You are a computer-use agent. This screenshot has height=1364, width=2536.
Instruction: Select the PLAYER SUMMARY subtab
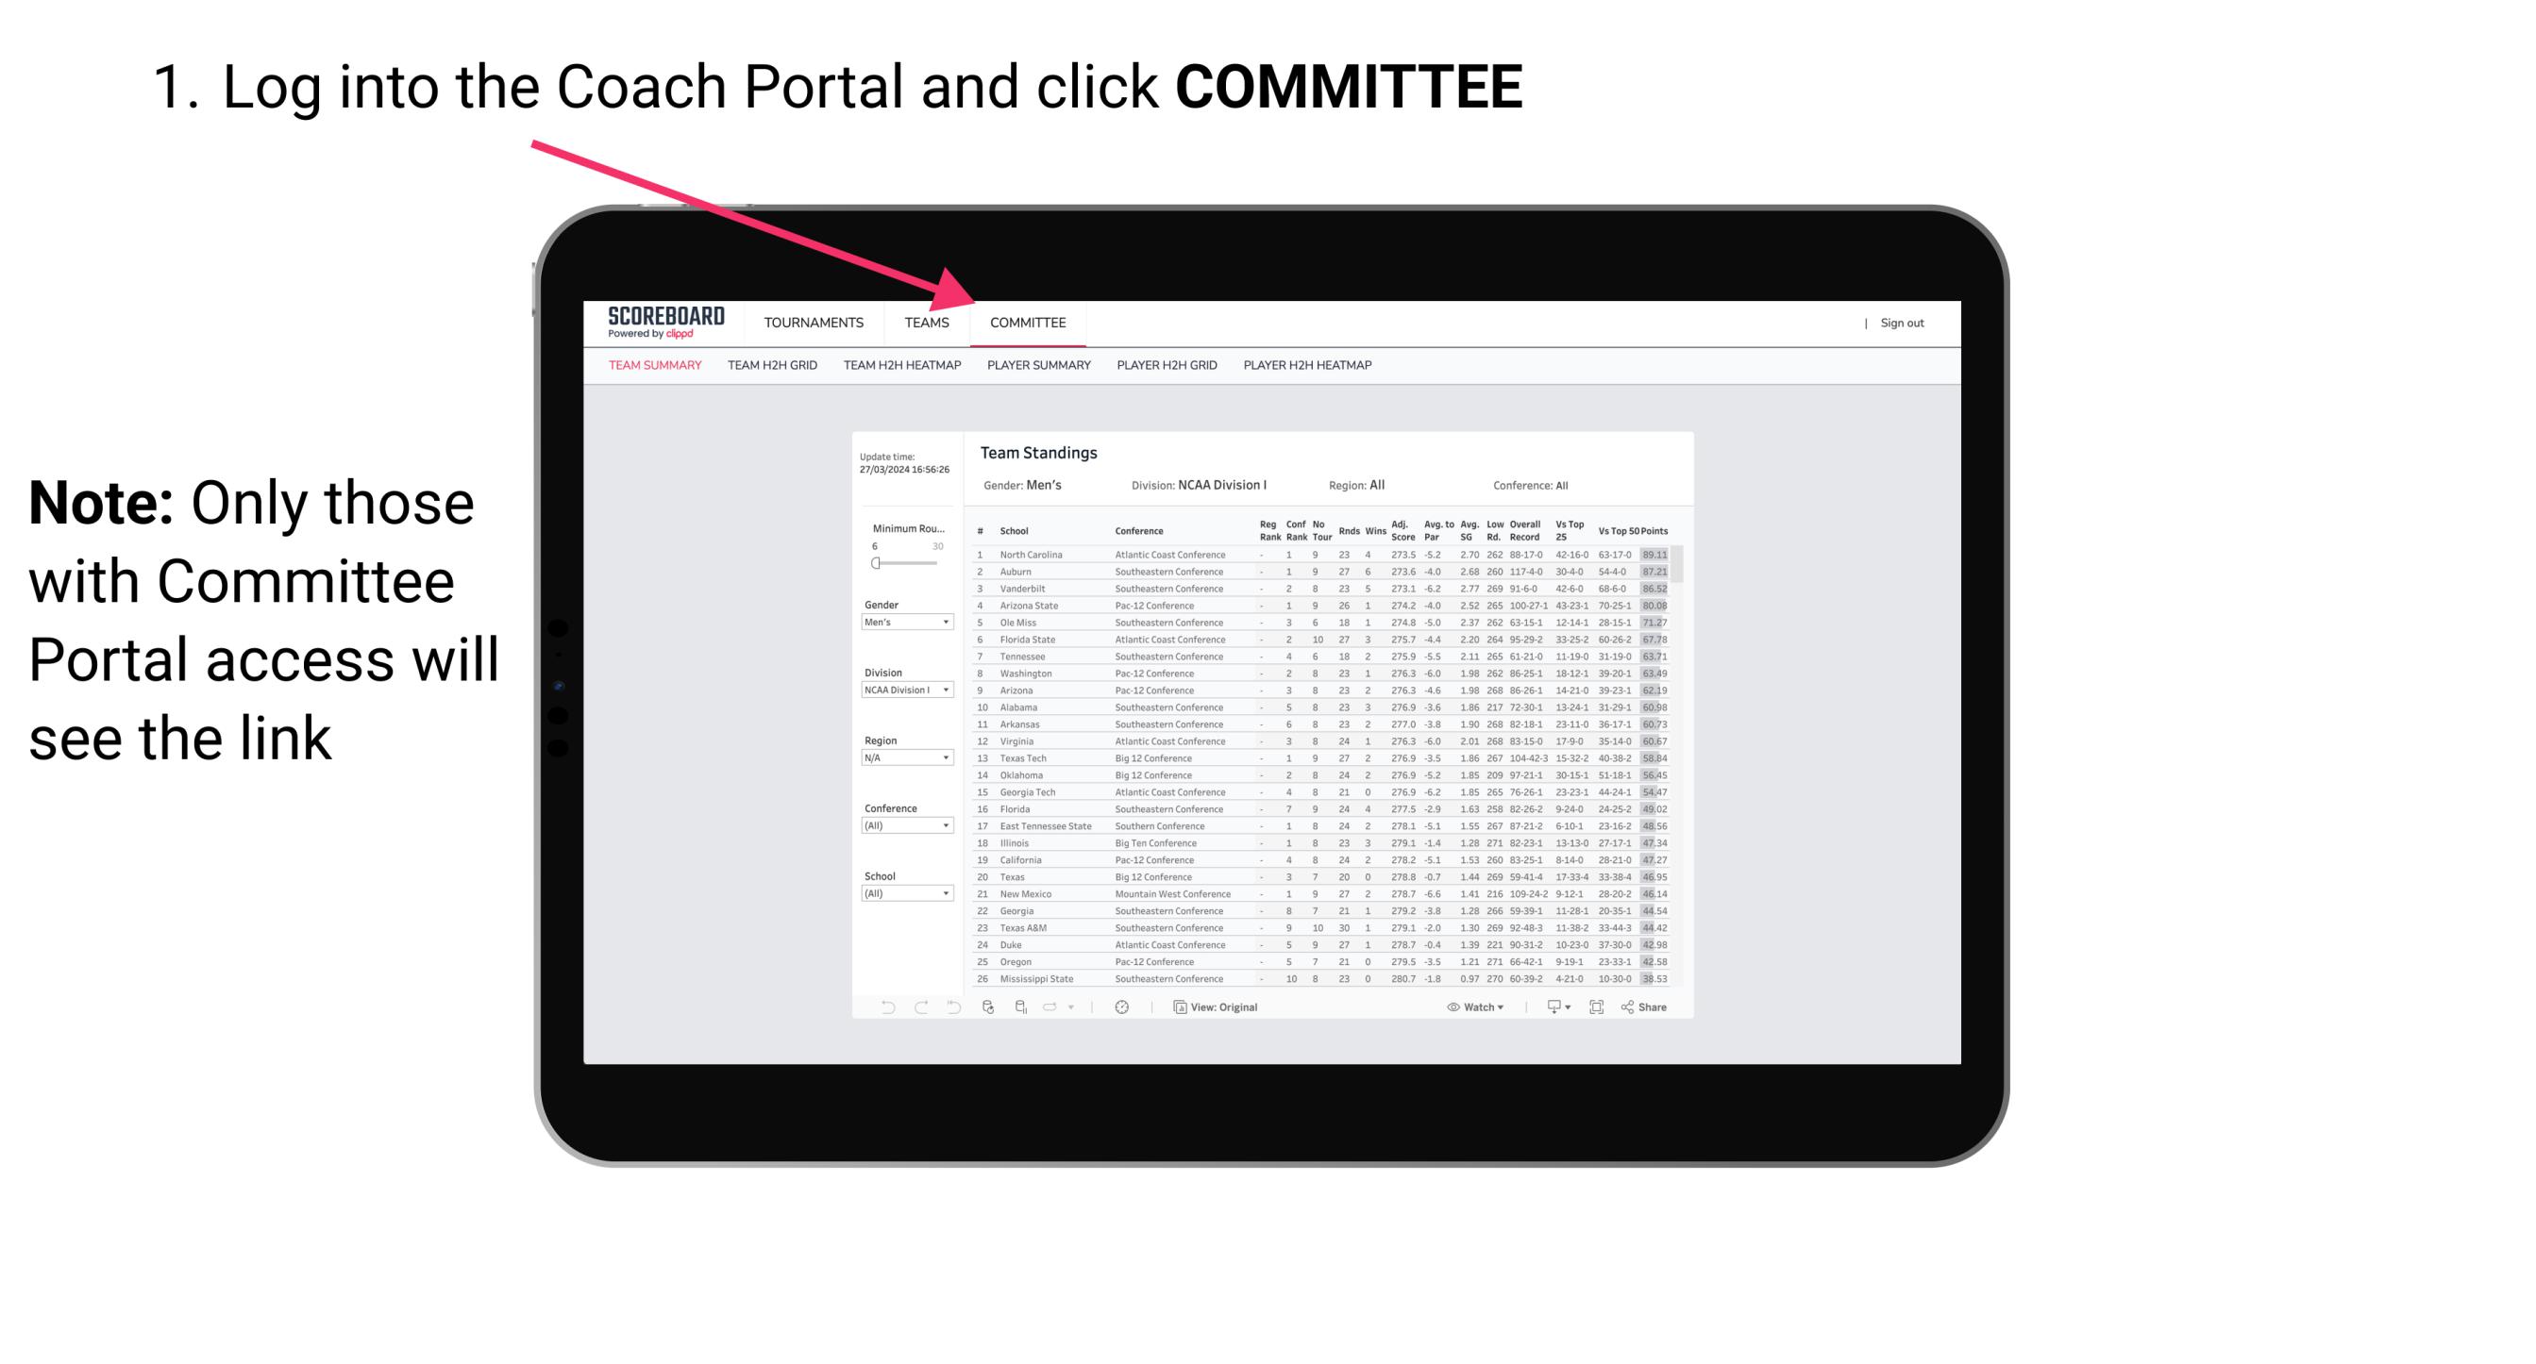[x=1037, y=366]
